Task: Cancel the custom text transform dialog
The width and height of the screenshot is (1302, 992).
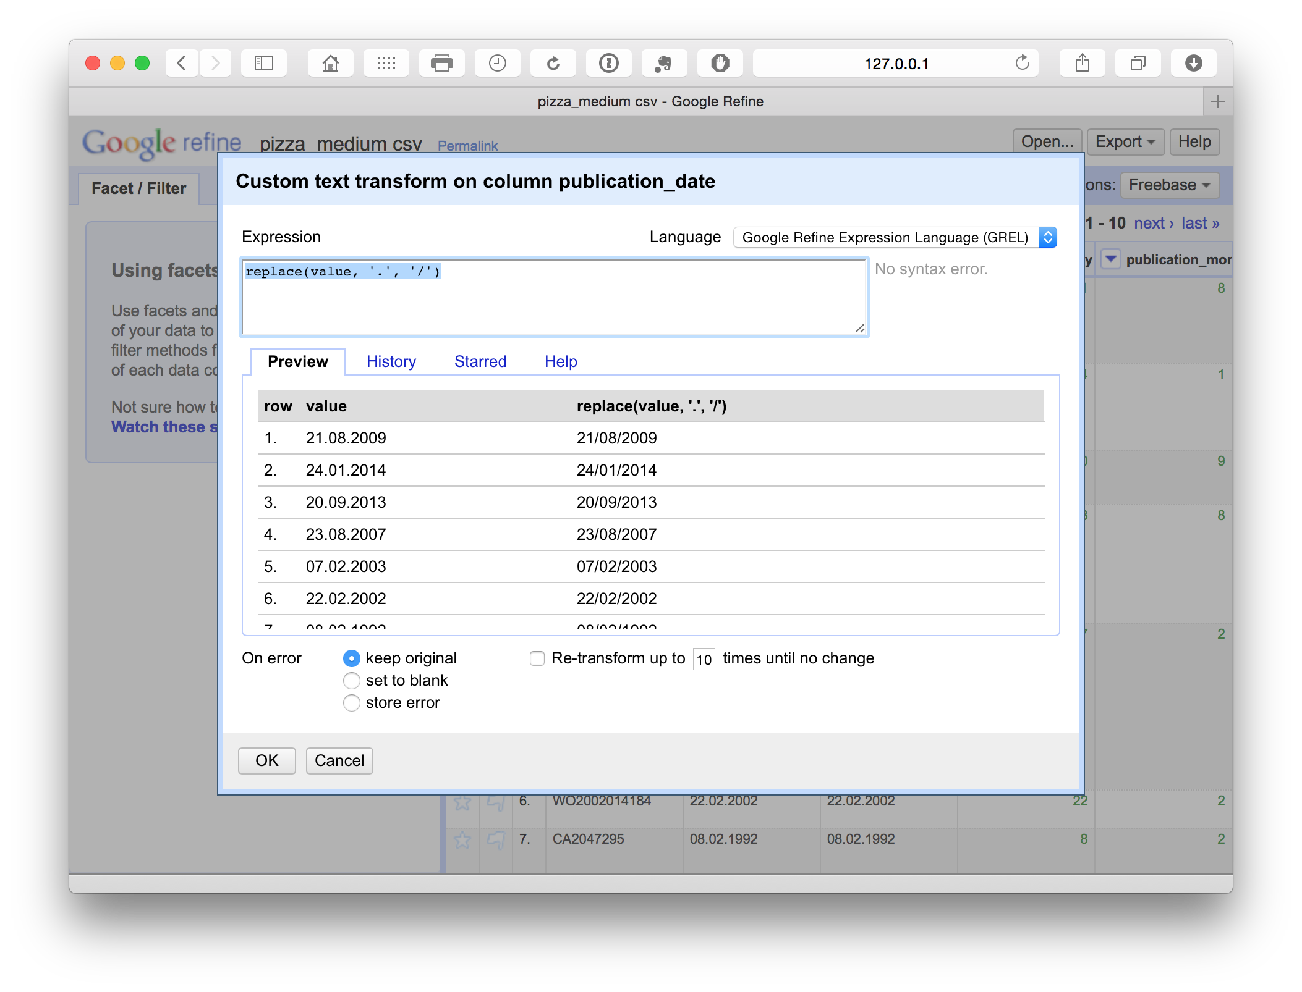Action: 339,760
